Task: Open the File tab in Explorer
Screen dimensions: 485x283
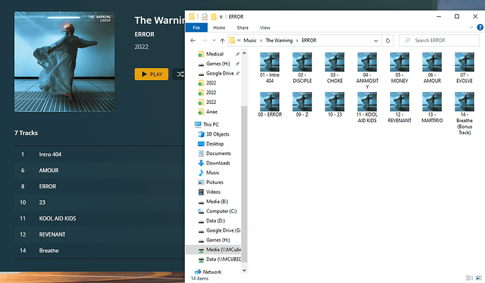Action: point(196,27)
